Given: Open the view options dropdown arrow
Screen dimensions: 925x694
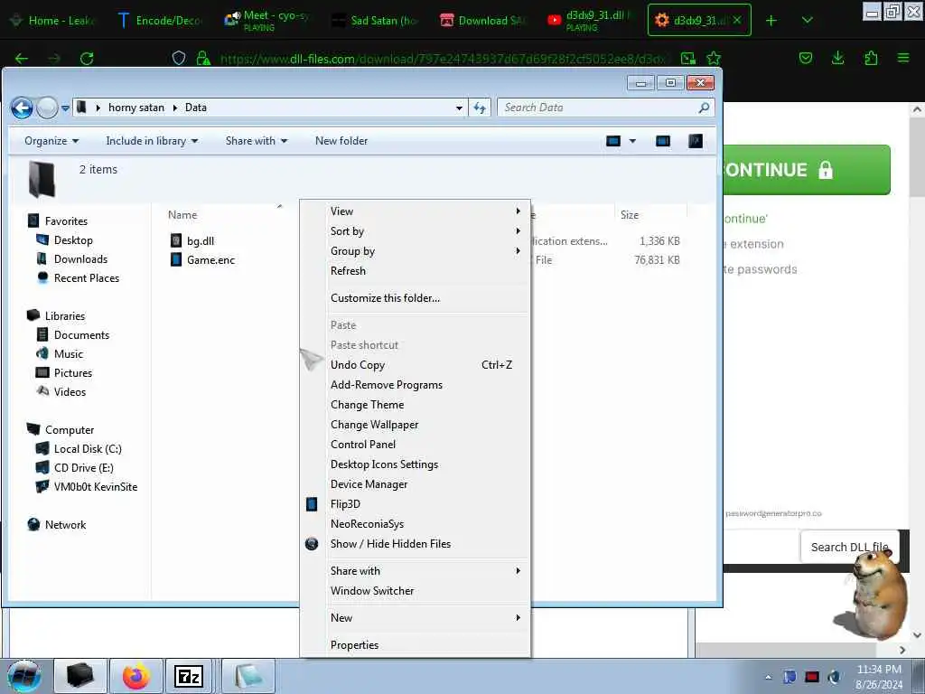Looking at the screenshot, I should [632, 141].
